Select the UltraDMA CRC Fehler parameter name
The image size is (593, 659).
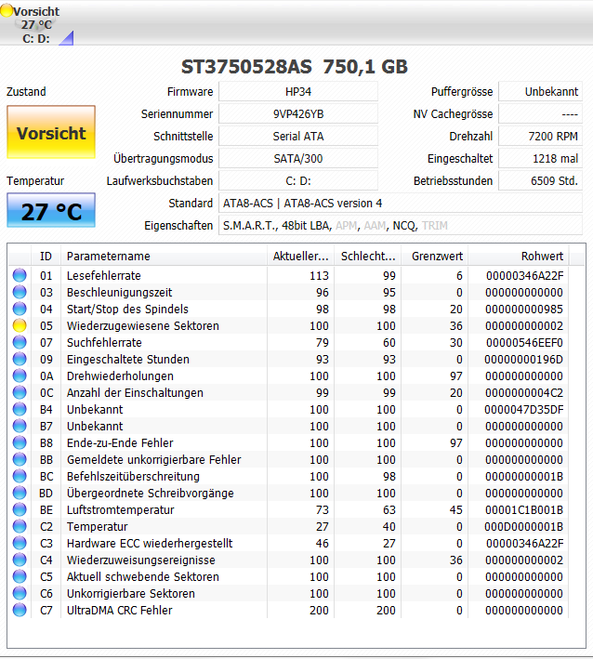[x=119, y=610]
